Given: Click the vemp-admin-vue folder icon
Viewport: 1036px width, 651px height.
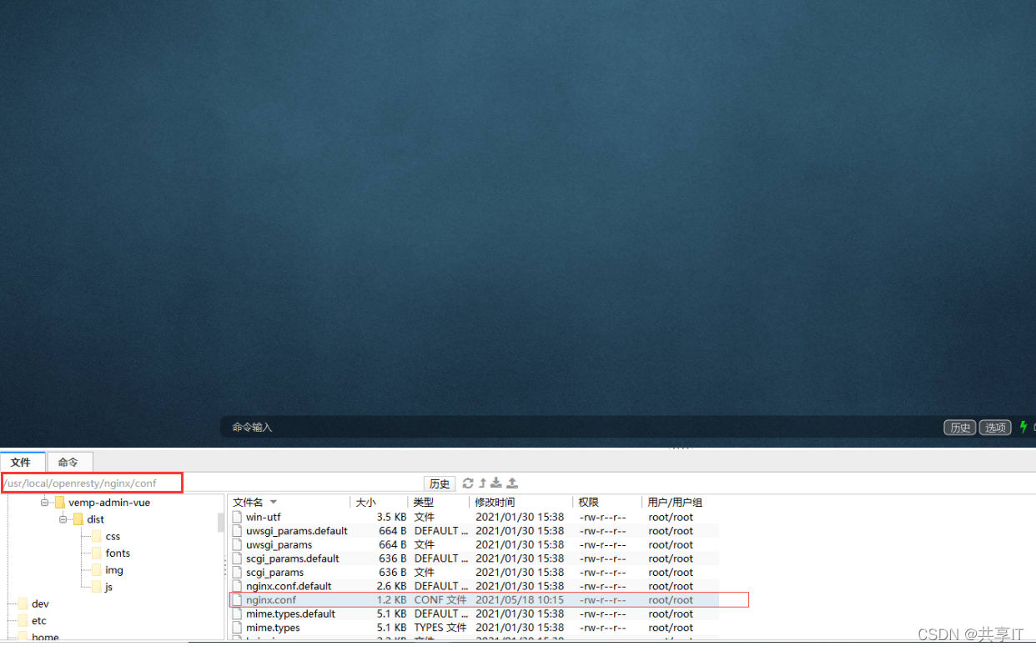Looking at the screenshot, I should 60,503.
